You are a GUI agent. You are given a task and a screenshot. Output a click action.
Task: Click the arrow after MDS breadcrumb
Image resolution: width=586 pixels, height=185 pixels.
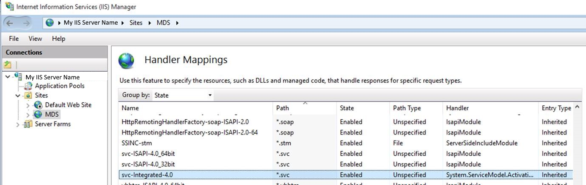177,23
